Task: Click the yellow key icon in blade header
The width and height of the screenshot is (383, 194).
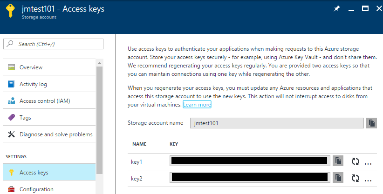Action: tap(10, 11)
